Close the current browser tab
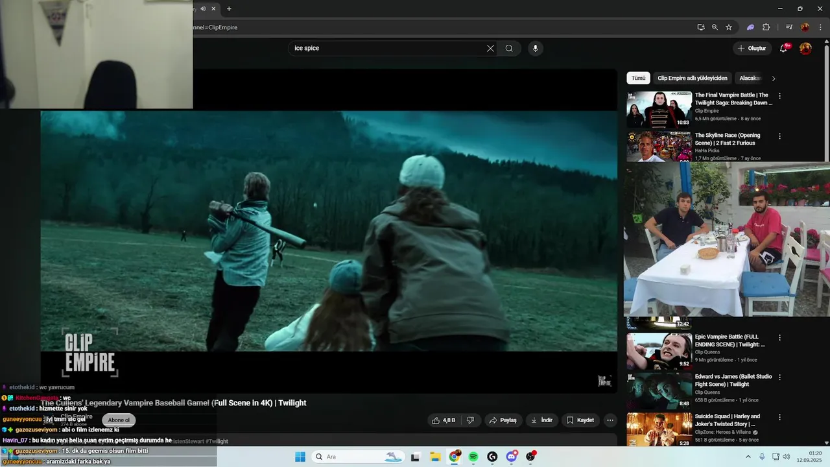Viewport: 830px width, 467px height. click(x=213, y=8)
